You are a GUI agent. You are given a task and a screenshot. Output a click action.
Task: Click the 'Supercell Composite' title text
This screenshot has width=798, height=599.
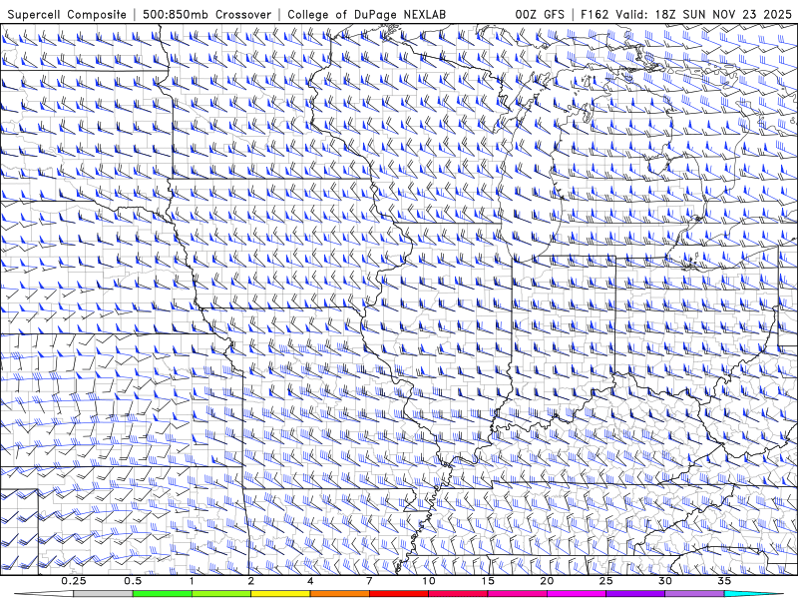pyautogui.click(x=67, y=14)
